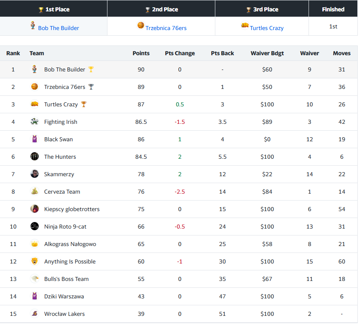Click Bob The Builder avatar in standings row
The width and height of the screenshot is (359, 326).
pos(34,69)
